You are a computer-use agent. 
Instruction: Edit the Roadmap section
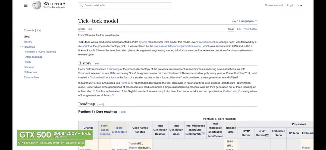tap(101, 105)
